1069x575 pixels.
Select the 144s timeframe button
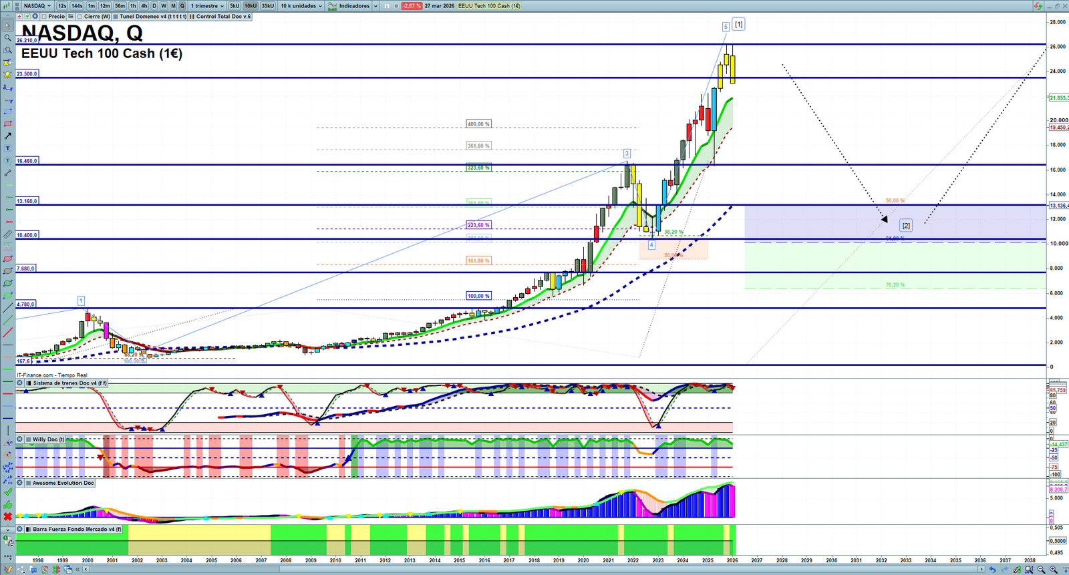point(77,6)
